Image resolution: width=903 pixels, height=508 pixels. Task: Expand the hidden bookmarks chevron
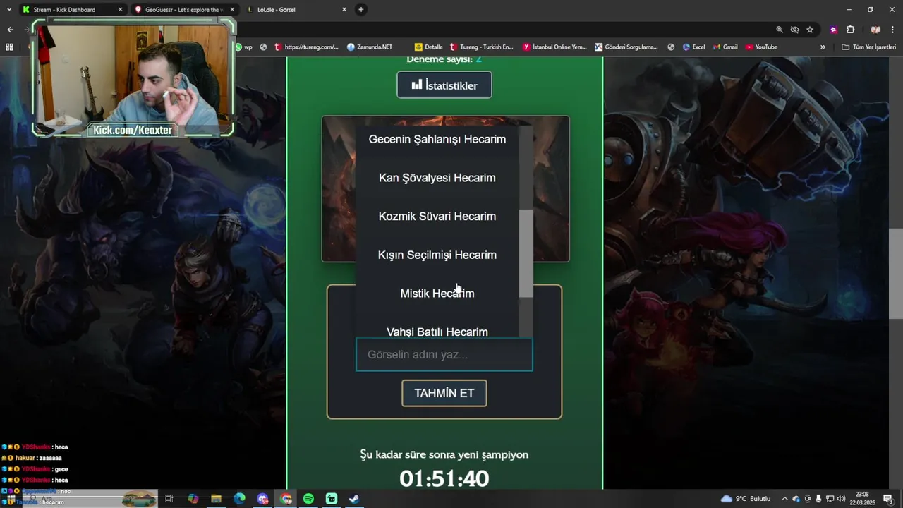coord(823,47)
